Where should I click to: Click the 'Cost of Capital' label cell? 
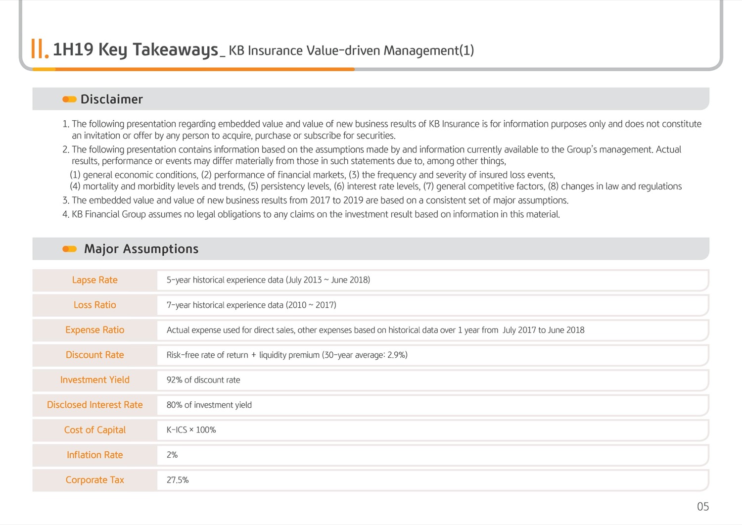click(94, 430)
